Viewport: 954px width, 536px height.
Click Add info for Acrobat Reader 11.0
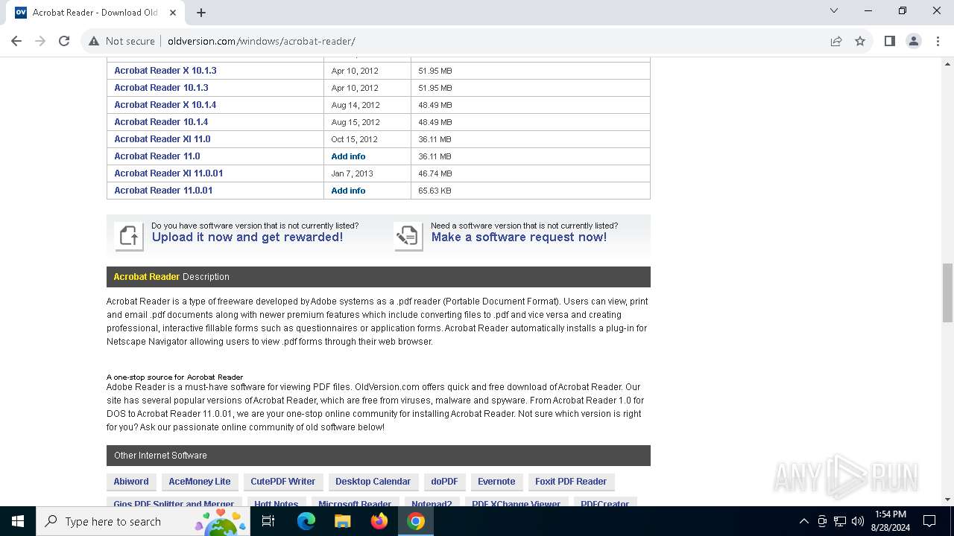coord(348,156)
